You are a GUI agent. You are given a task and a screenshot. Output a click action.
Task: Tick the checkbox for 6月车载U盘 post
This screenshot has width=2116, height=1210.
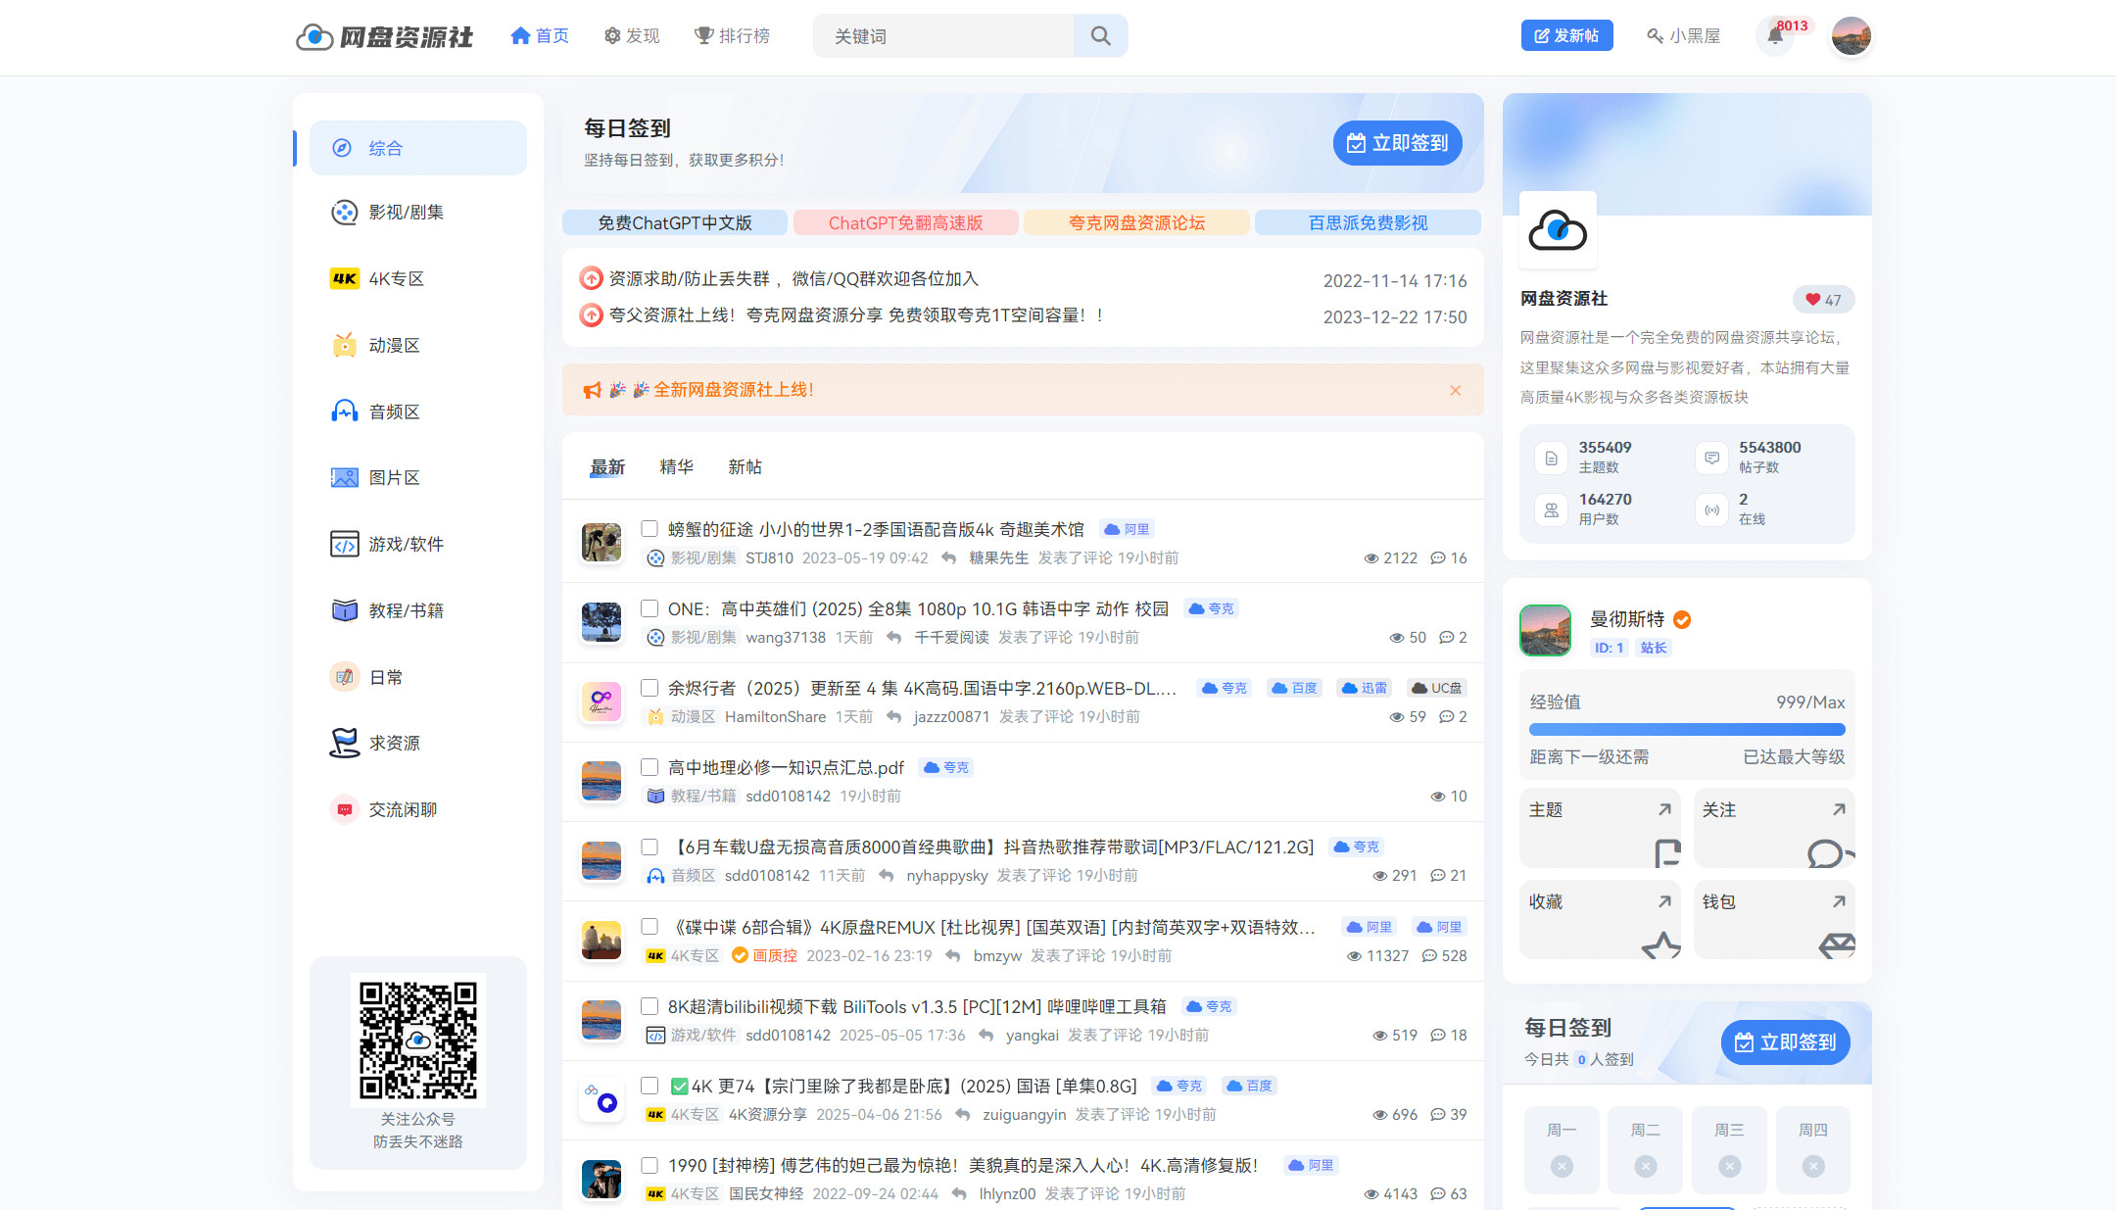point(649,847)
